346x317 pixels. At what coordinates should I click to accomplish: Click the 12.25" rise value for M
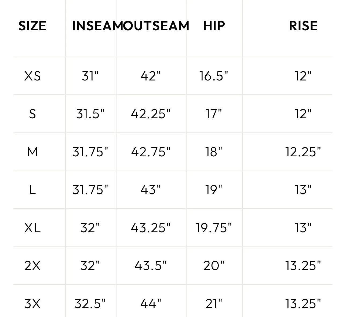pos(303,152)
